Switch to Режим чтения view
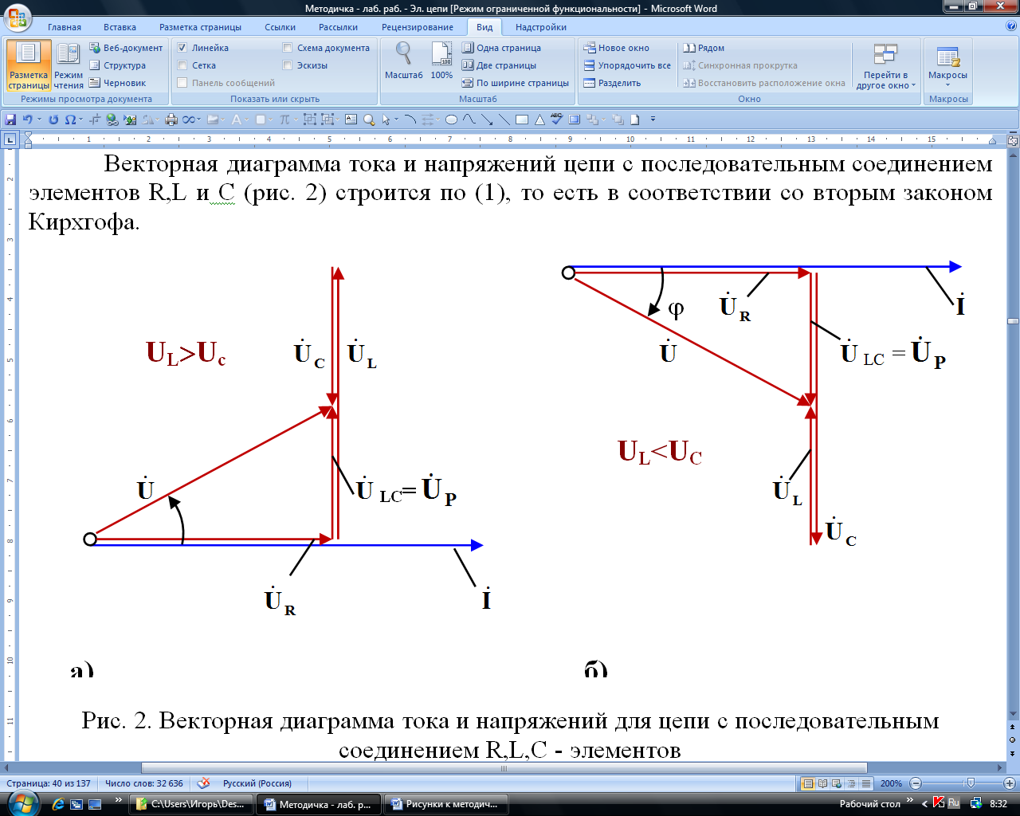Image resolution: width=1020 pixels, height=816 pixels. tap(69, 65)
